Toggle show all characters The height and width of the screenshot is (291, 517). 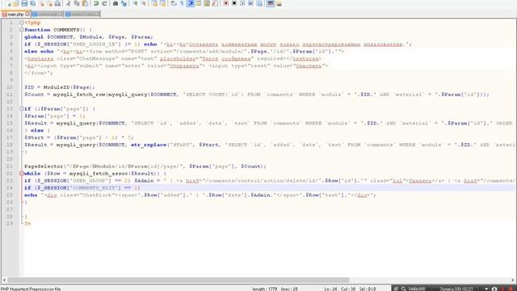click(x=182, y=3)
